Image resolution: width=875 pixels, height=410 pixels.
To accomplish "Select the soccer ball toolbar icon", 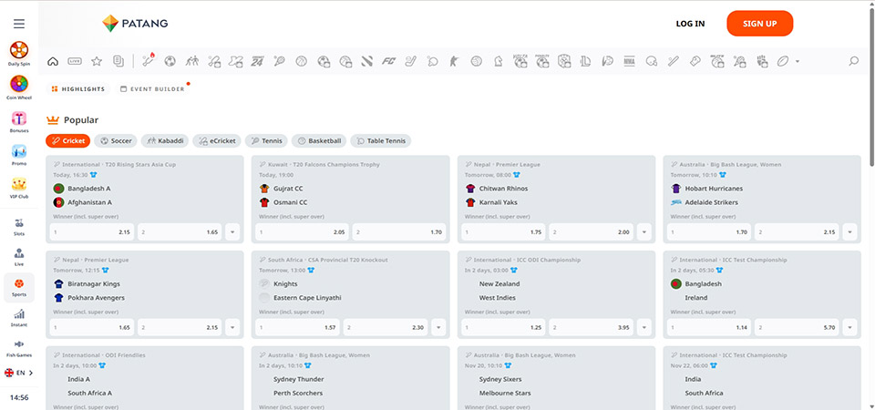I will (170, 61).
